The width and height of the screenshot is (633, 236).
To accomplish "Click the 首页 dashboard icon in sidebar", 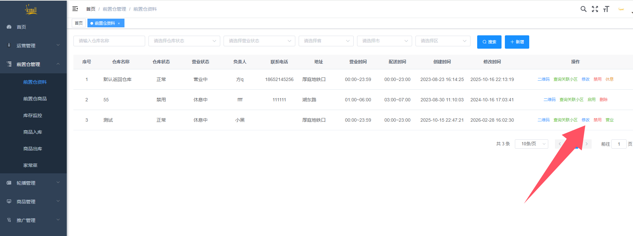I will pyautogui.click(x=9, y=27).
